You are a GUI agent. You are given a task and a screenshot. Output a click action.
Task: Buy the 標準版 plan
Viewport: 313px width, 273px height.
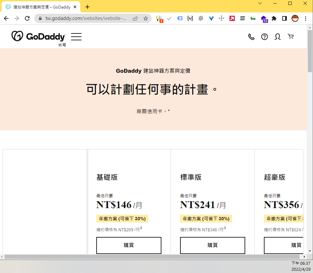[212, 245]
